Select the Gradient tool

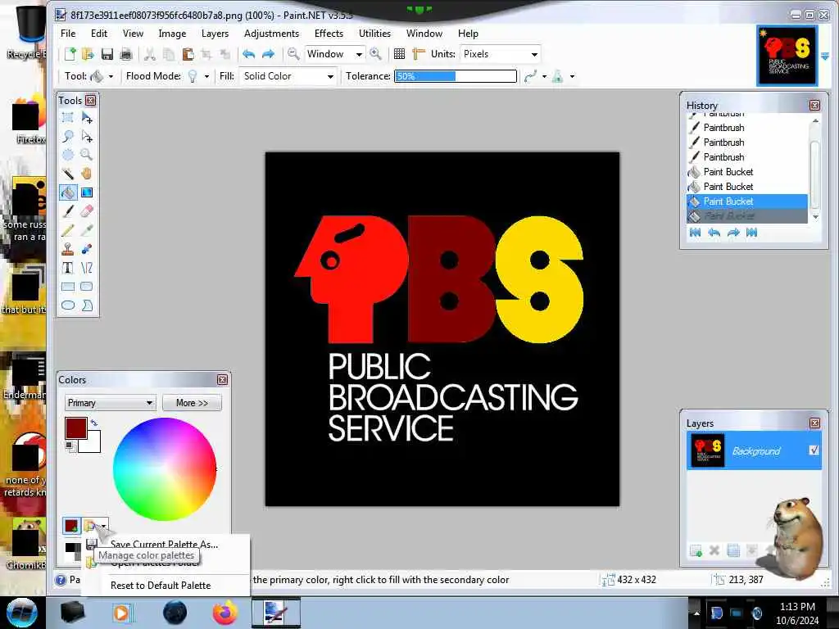[87, 192]
